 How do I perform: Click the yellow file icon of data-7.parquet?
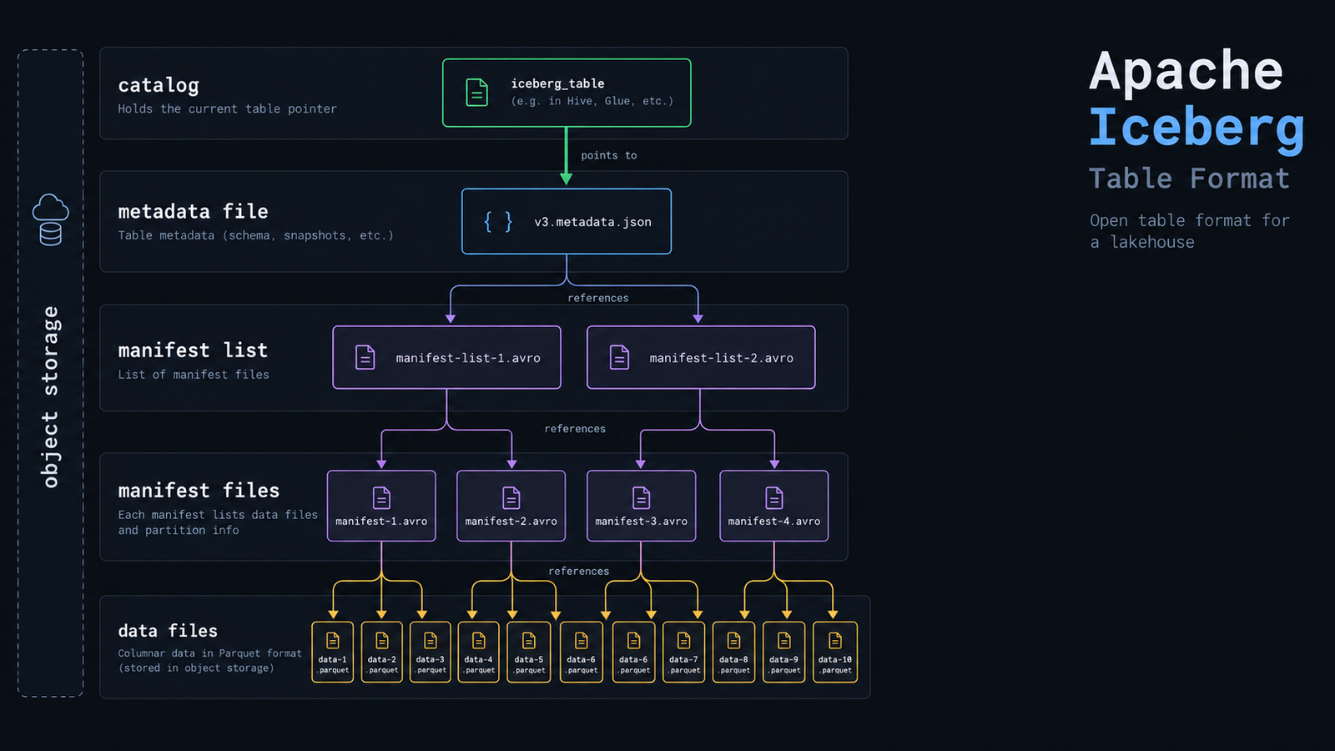click(x=684, y=640)
